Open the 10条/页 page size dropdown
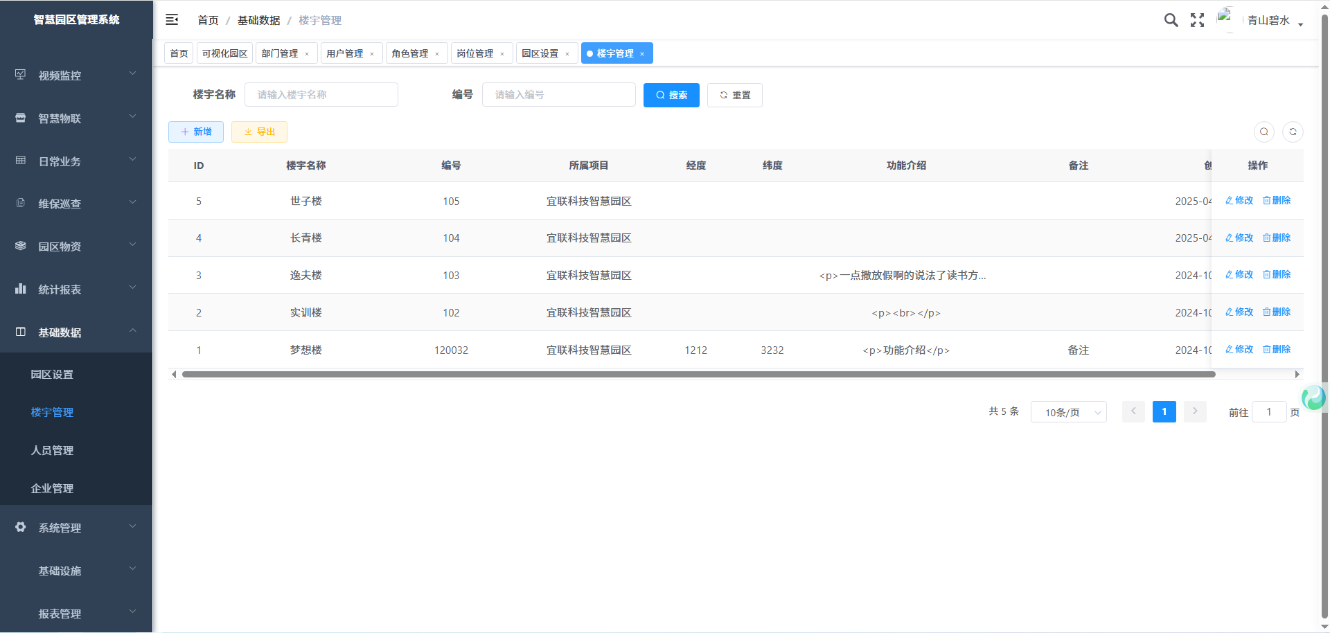 (1068, 412)
